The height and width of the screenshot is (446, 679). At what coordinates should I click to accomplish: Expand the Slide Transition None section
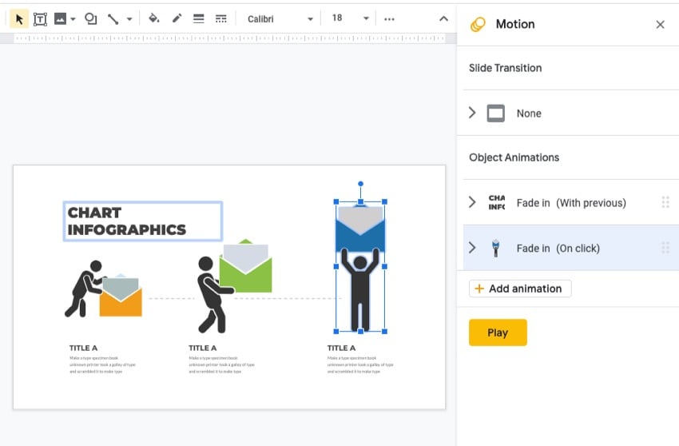click(472, 113)
